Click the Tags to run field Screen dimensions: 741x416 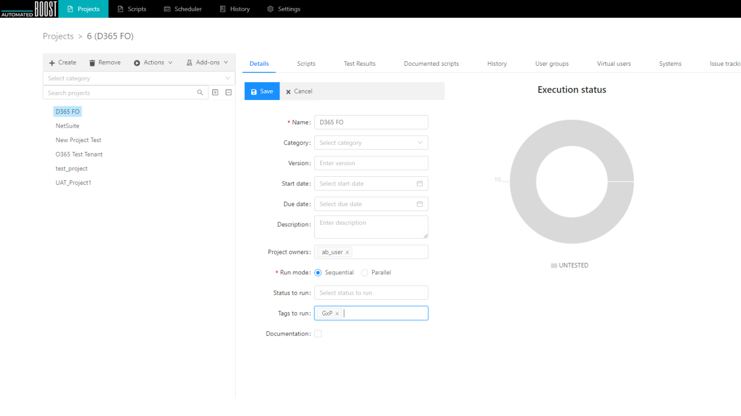371,313
